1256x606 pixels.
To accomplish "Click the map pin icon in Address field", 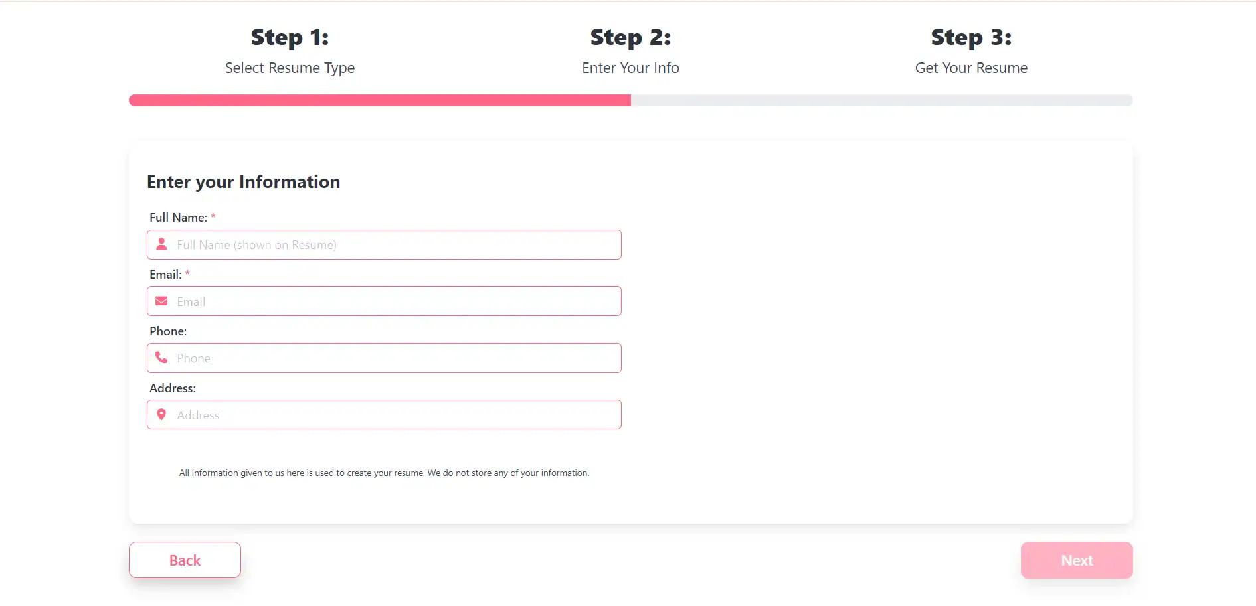I will click(x=161, y=415).
